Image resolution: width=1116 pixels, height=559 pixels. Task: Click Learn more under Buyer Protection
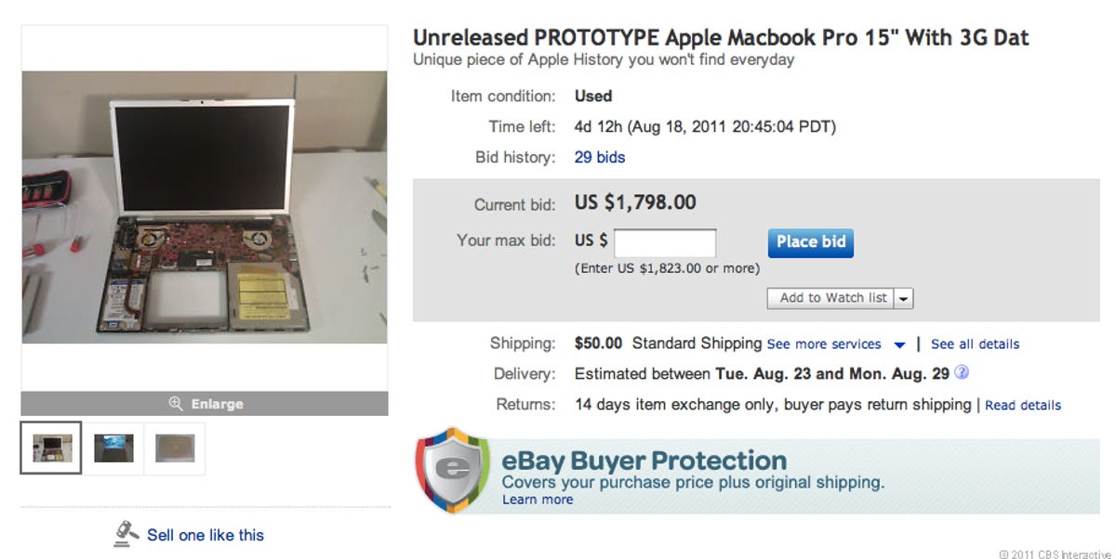tap(538, 499)
